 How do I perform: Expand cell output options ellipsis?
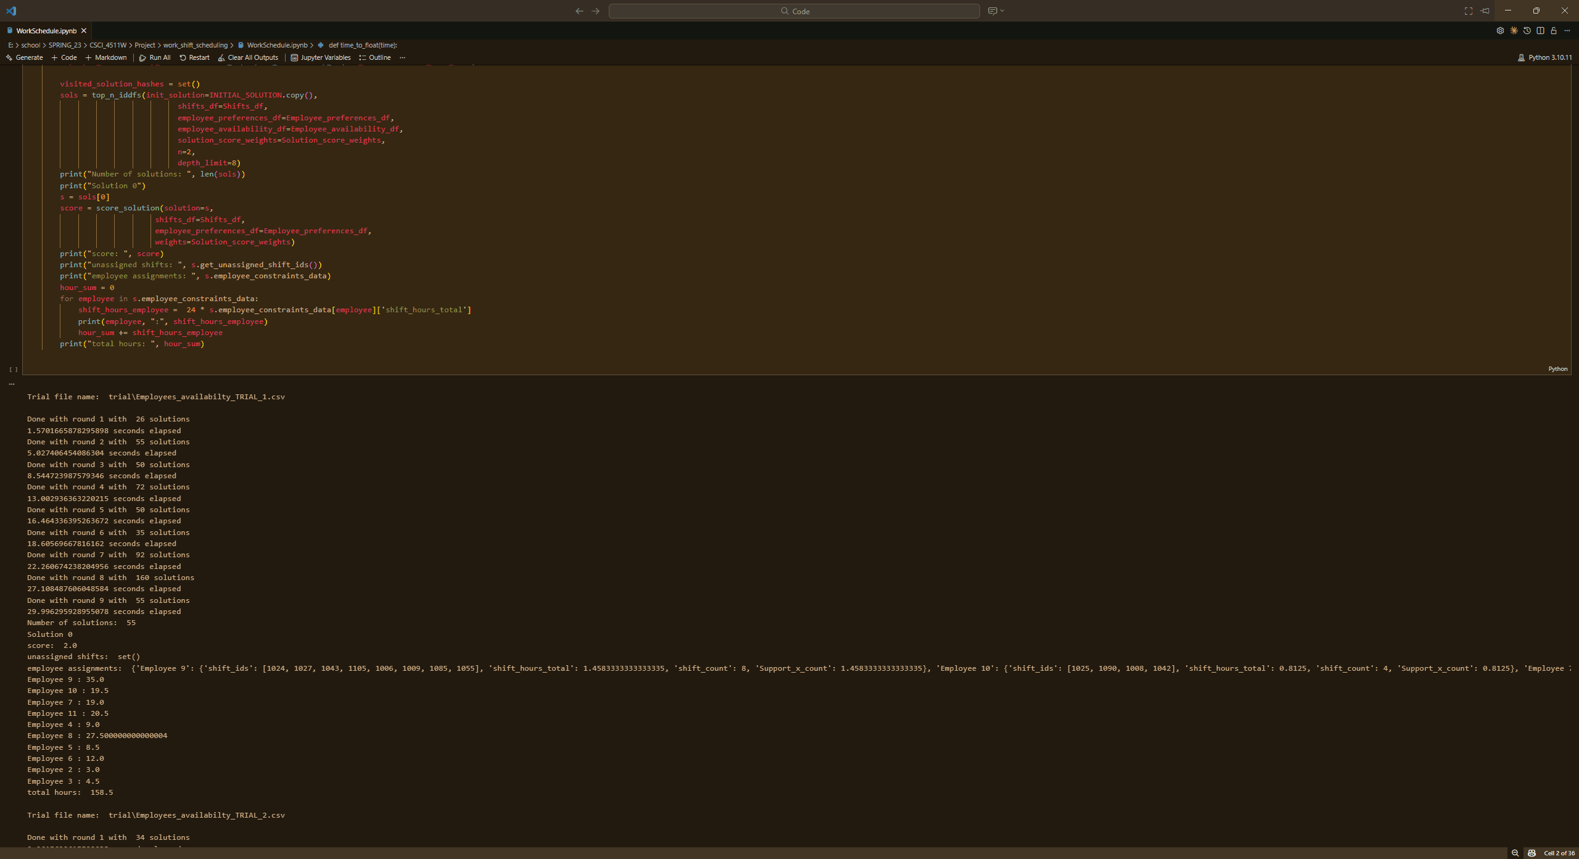12,384
